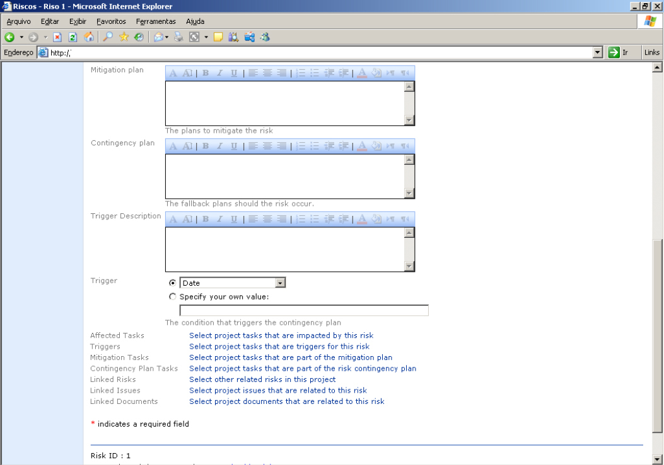Click inside the Trigger Description text area
The image size is (664, 465).
click(x=284, y=249)
